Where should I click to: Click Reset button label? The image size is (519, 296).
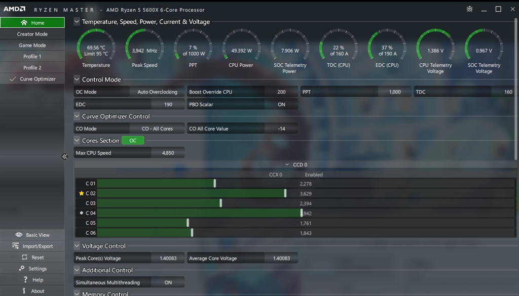pyautogui.click(x=38, y=258)
